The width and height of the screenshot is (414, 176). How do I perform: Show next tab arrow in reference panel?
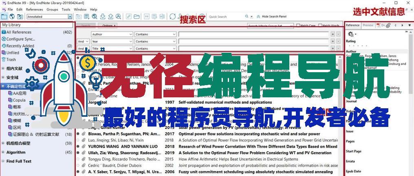[x=402, y=25]
